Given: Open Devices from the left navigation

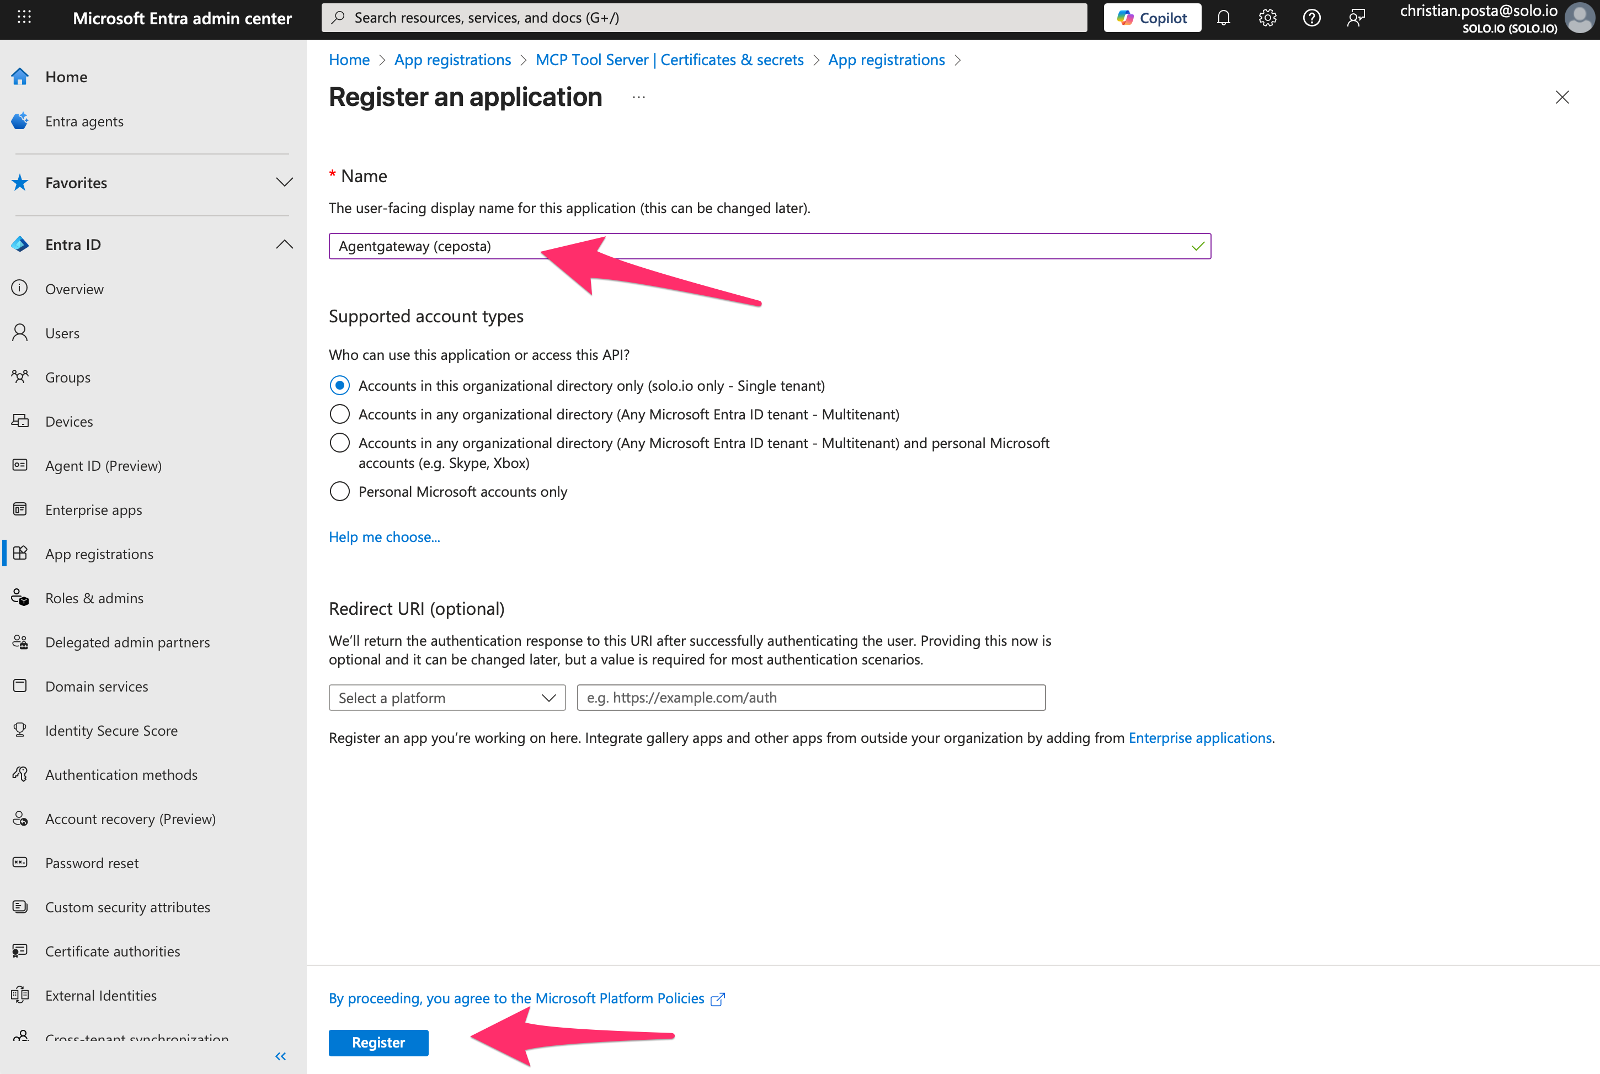Looking at the screenshot, I should 20,421.
